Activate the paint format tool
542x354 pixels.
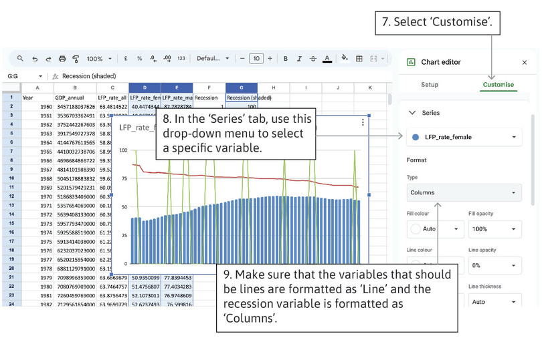(x=76, y=59)
